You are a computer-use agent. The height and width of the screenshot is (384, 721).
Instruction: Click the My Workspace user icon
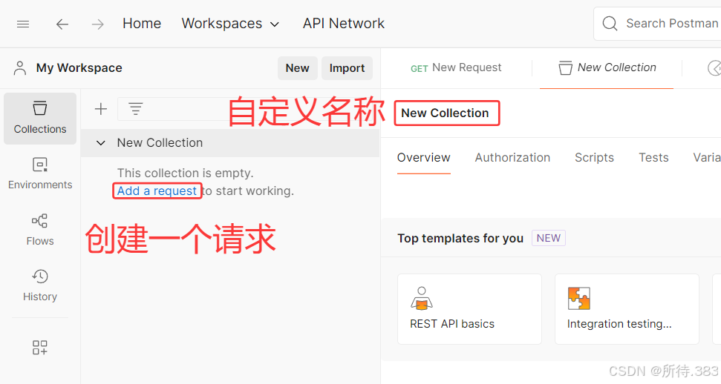20,68
